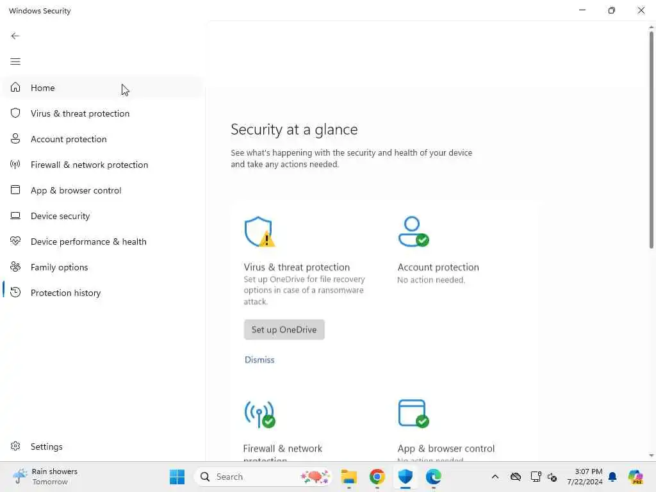This screenshot has width=656, height=492.
Task: Click the heart icon beside Device performance & health
Action: tap(15, 241)
